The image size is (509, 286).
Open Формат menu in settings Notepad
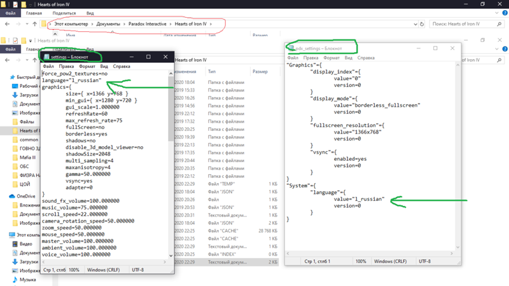coord(87,66)
